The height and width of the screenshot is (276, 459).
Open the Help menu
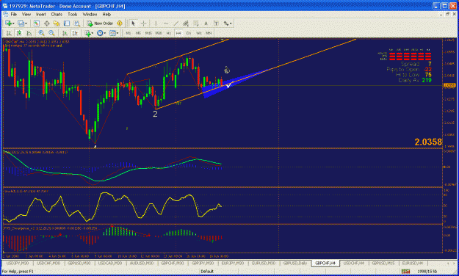click(106, 15)
